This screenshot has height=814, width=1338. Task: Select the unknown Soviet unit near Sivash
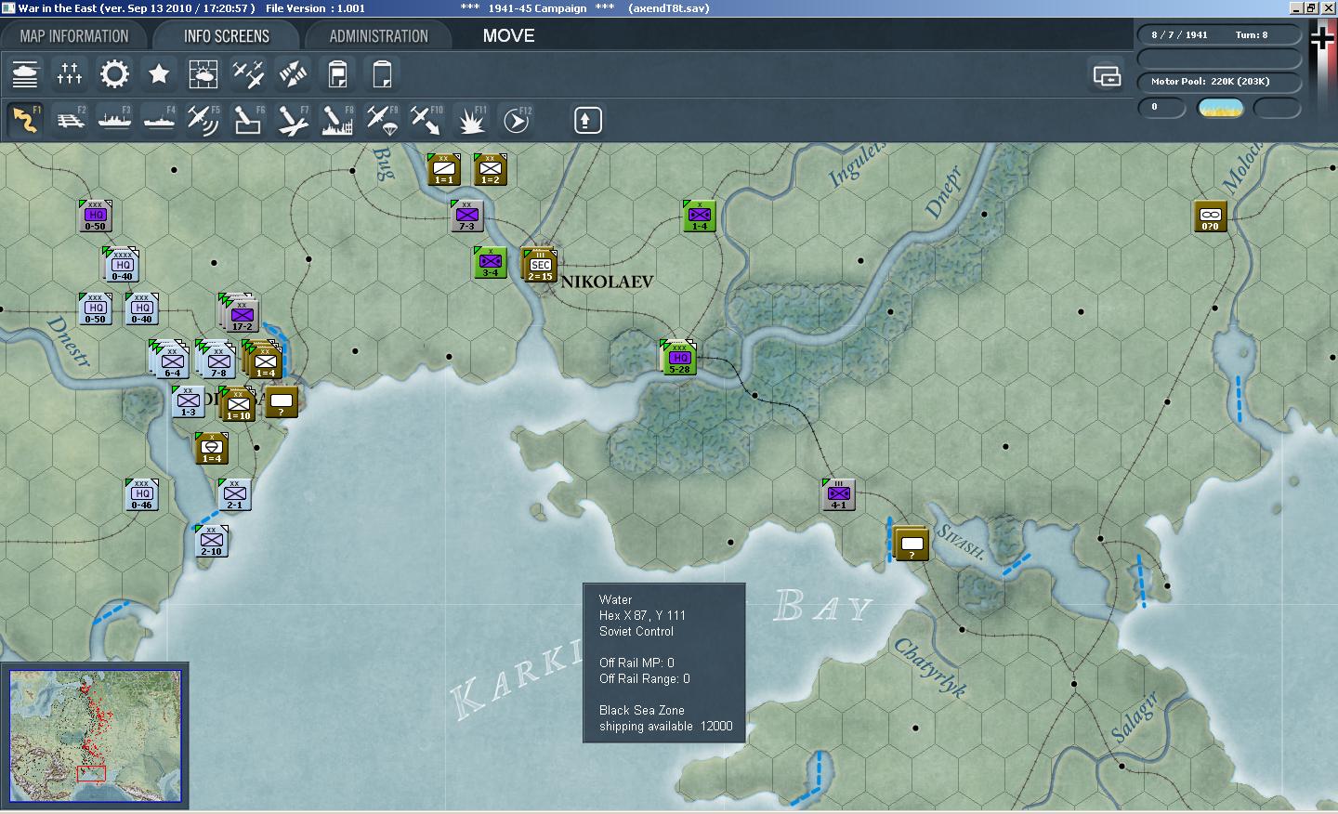[x=912, y=544]
